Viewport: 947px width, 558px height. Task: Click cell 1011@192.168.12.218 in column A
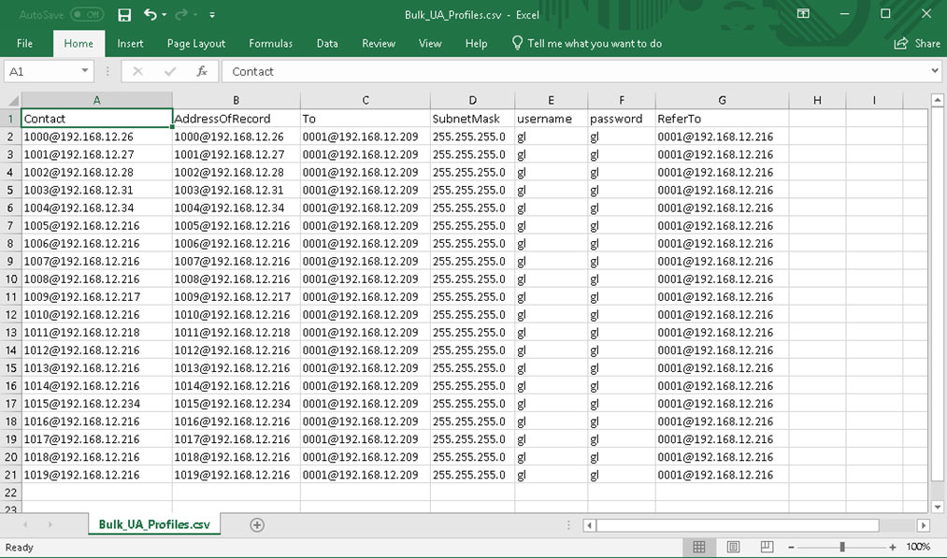[96, 333]
